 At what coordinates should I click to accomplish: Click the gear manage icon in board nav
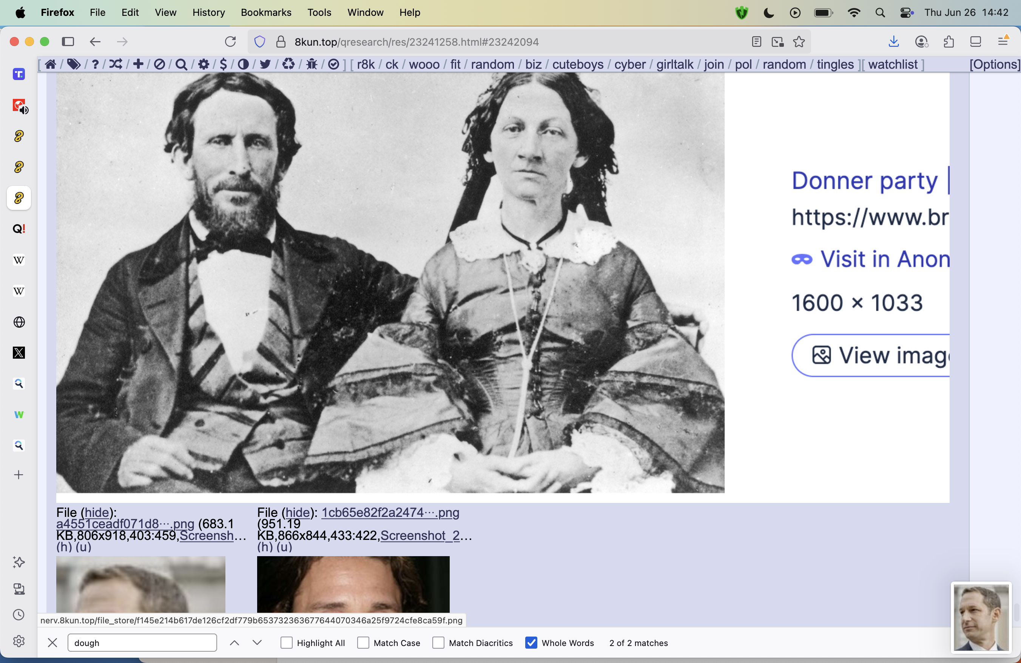point(204,64)
